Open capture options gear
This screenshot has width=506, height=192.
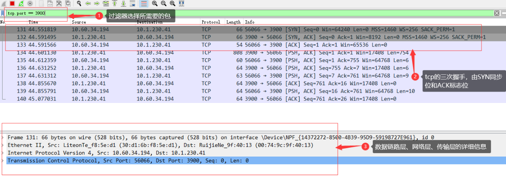point(30,3)
